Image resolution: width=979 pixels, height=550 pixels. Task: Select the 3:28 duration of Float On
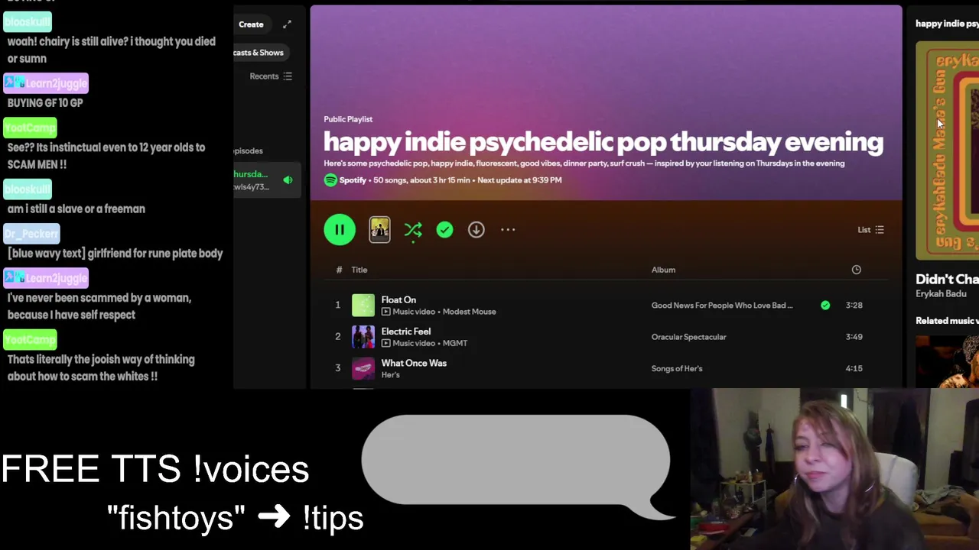(x=854, y=306)
